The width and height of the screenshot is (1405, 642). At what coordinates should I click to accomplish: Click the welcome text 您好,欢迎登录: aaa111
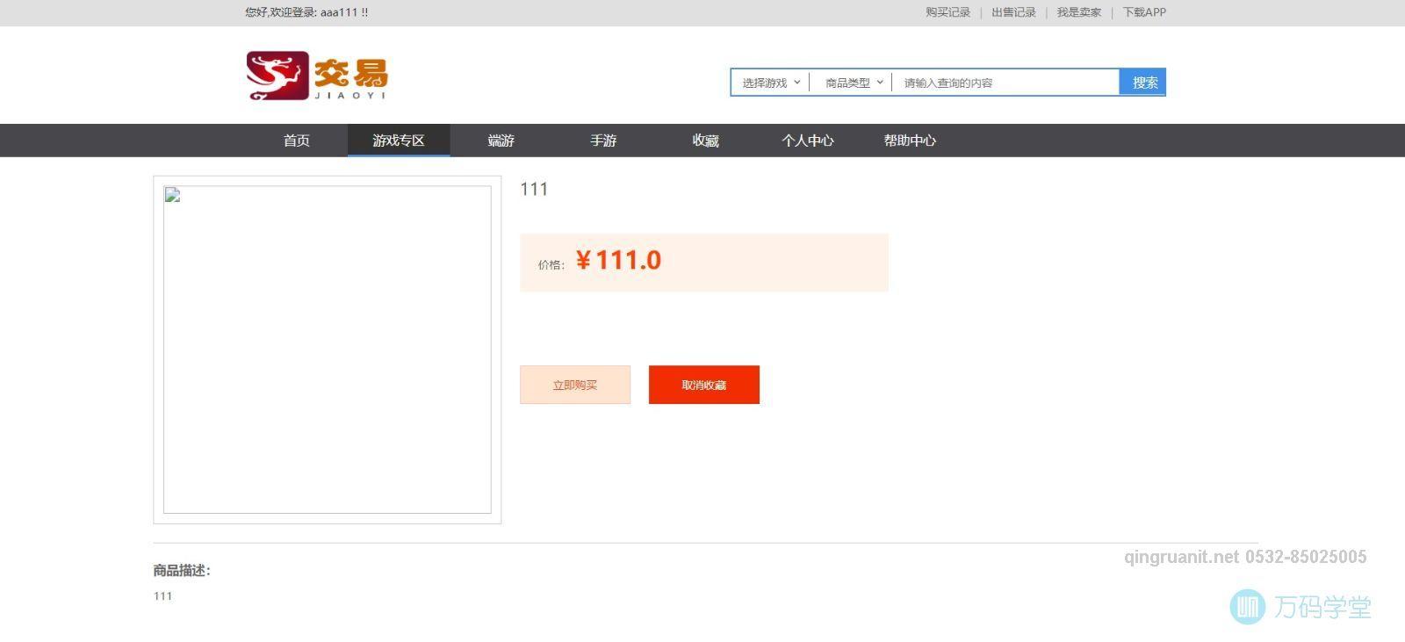pyautogui.click(x=306, y=12)
